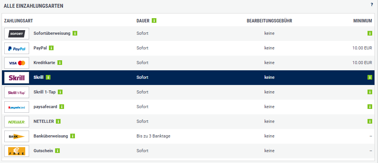Click the Zahlungsart column header

coord(17,20)
